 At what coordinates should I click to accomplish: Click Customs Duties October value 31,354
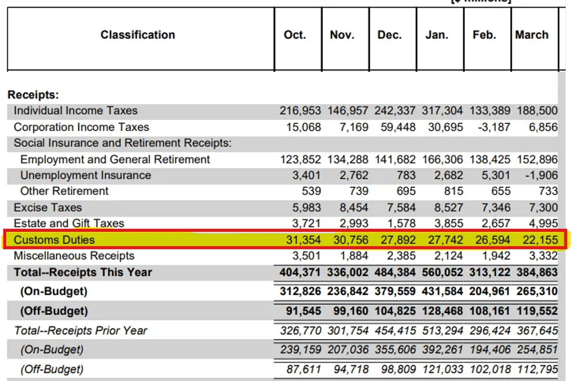tap(303, 240)
